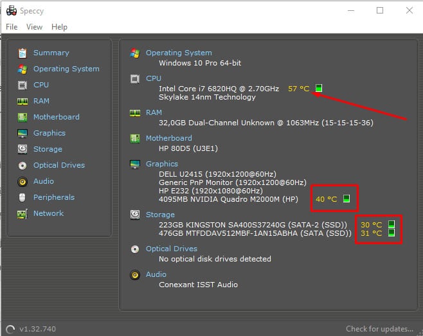
Task: Click the Storage drive icon in the summary panel
Action: [x=135, y=215]
